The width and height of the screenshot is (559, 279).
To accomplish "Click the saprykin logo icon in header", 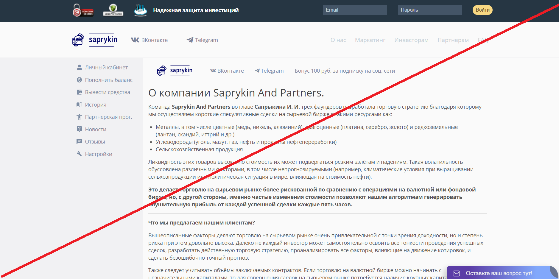I will (x=78, y=40).
